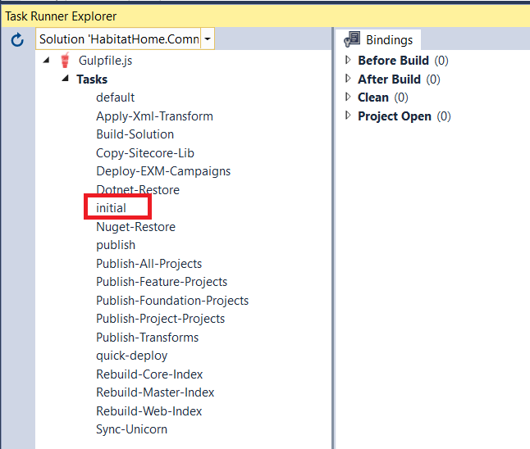Select the quick-deploy task
530x449 pixels.
(x=131, y=356)
